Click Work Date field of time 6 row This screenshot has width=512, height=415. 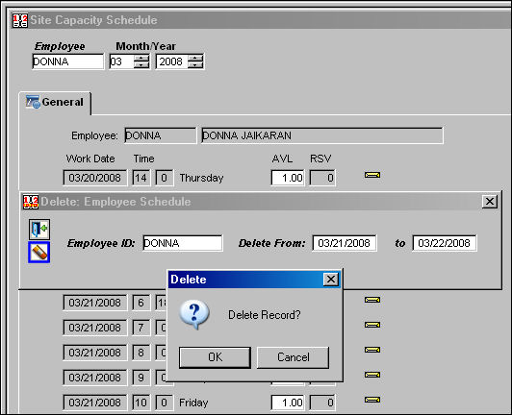tap(95, 303)
